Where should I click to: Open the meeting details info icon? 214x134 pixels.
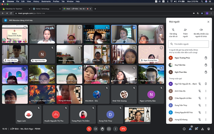click(184, 129)
